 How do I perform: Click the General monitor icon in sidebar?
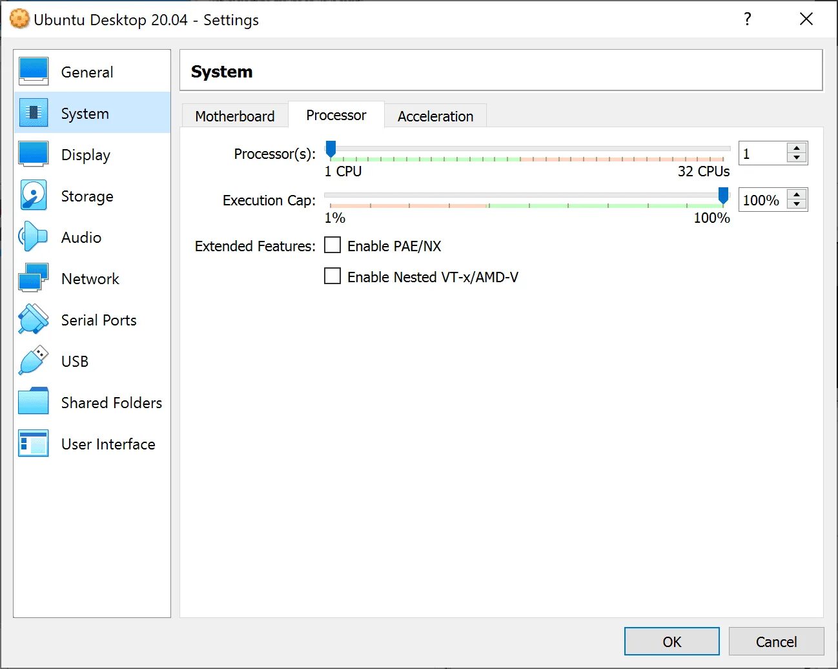(x=34, y=72)
